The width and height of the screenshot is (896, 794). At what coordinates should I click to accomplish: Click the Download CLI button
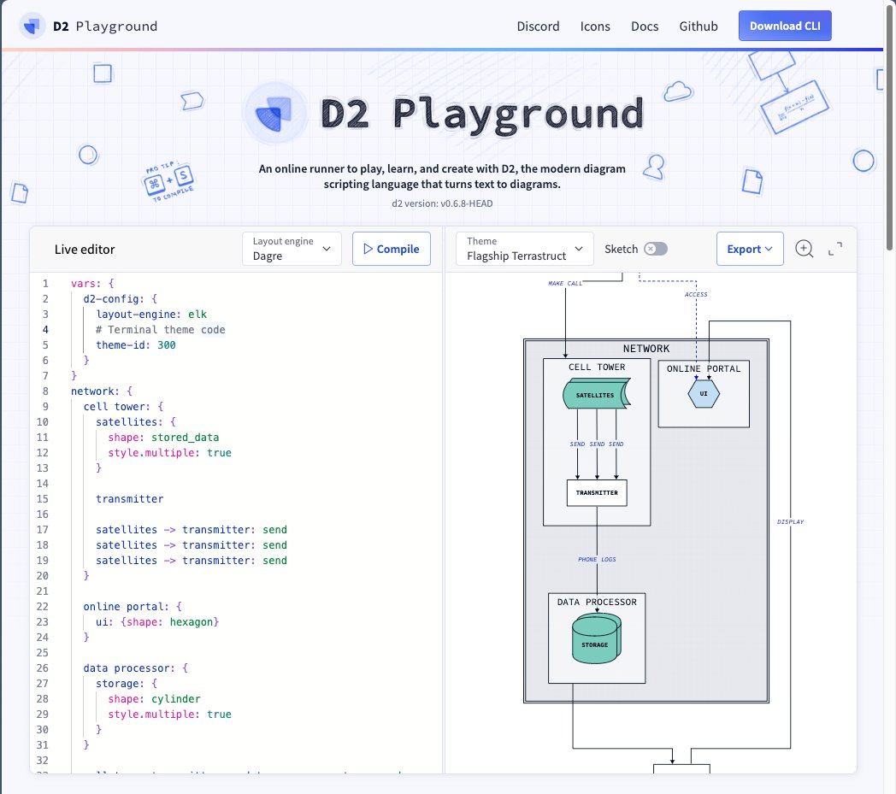pos(785,26)
